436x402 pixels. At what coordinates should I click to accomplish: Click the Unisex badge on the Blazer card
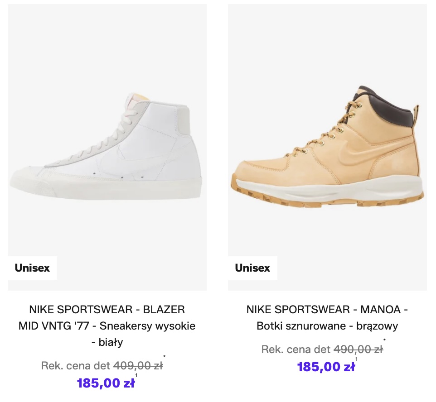tap(32, 268)
